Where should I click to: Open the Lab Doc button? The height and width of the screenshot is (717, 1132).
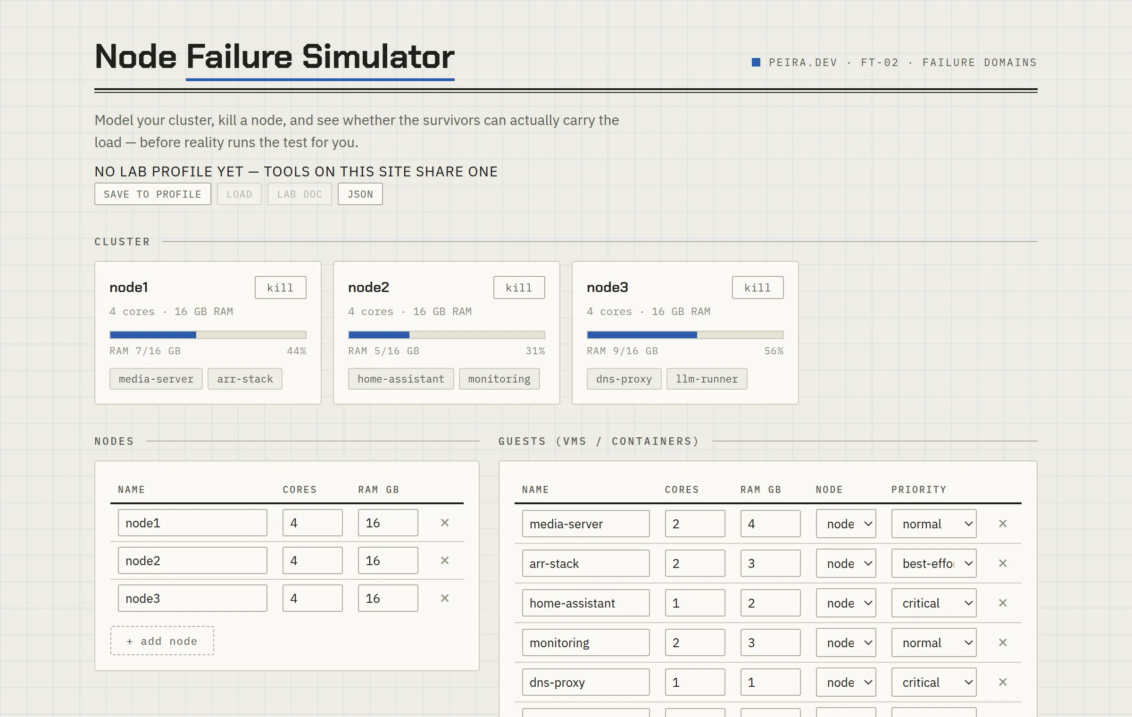(300, 194)
